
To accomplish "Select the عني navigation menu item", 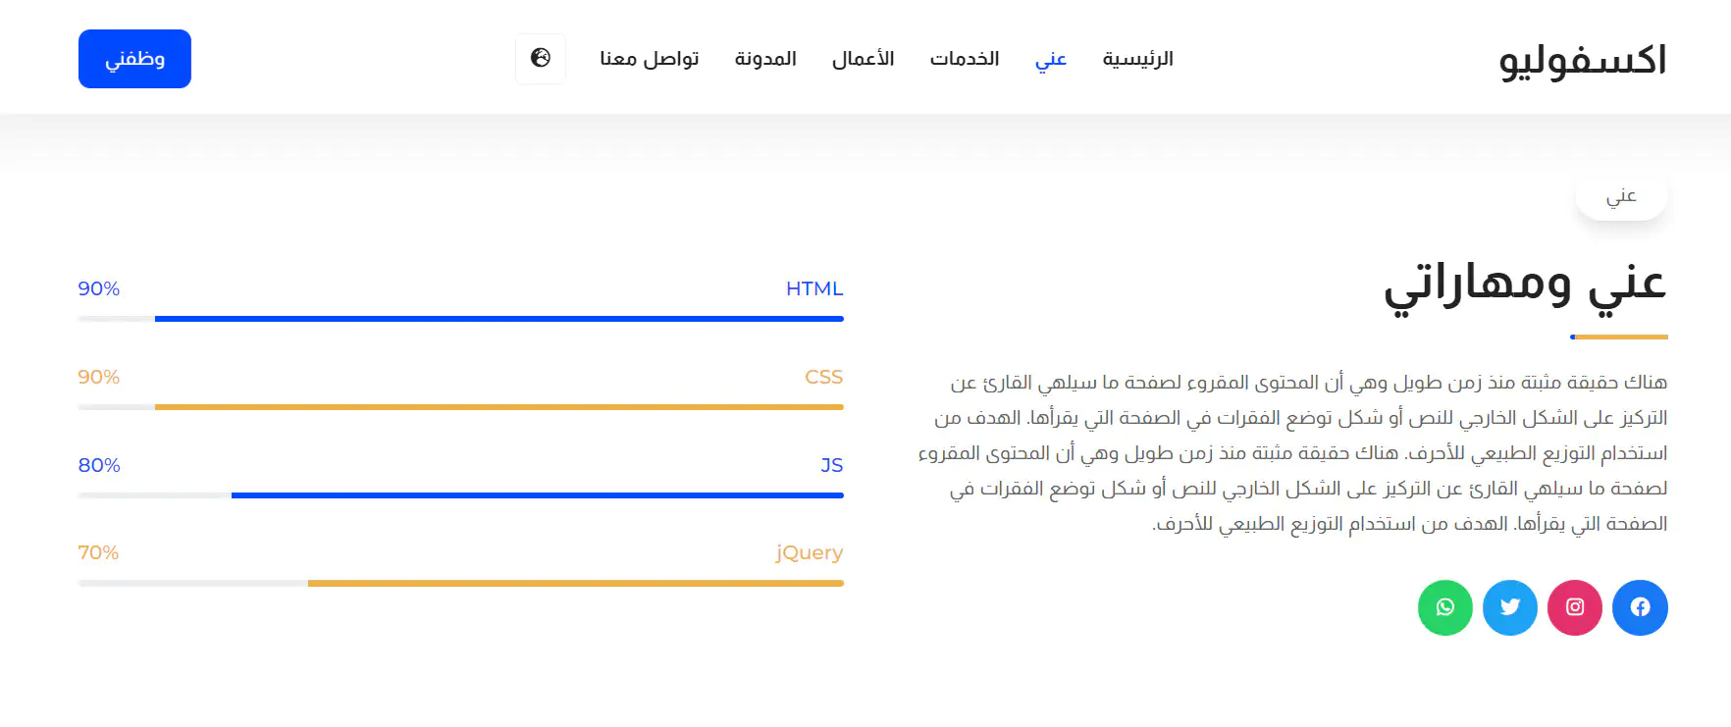I will (1050, 59).
